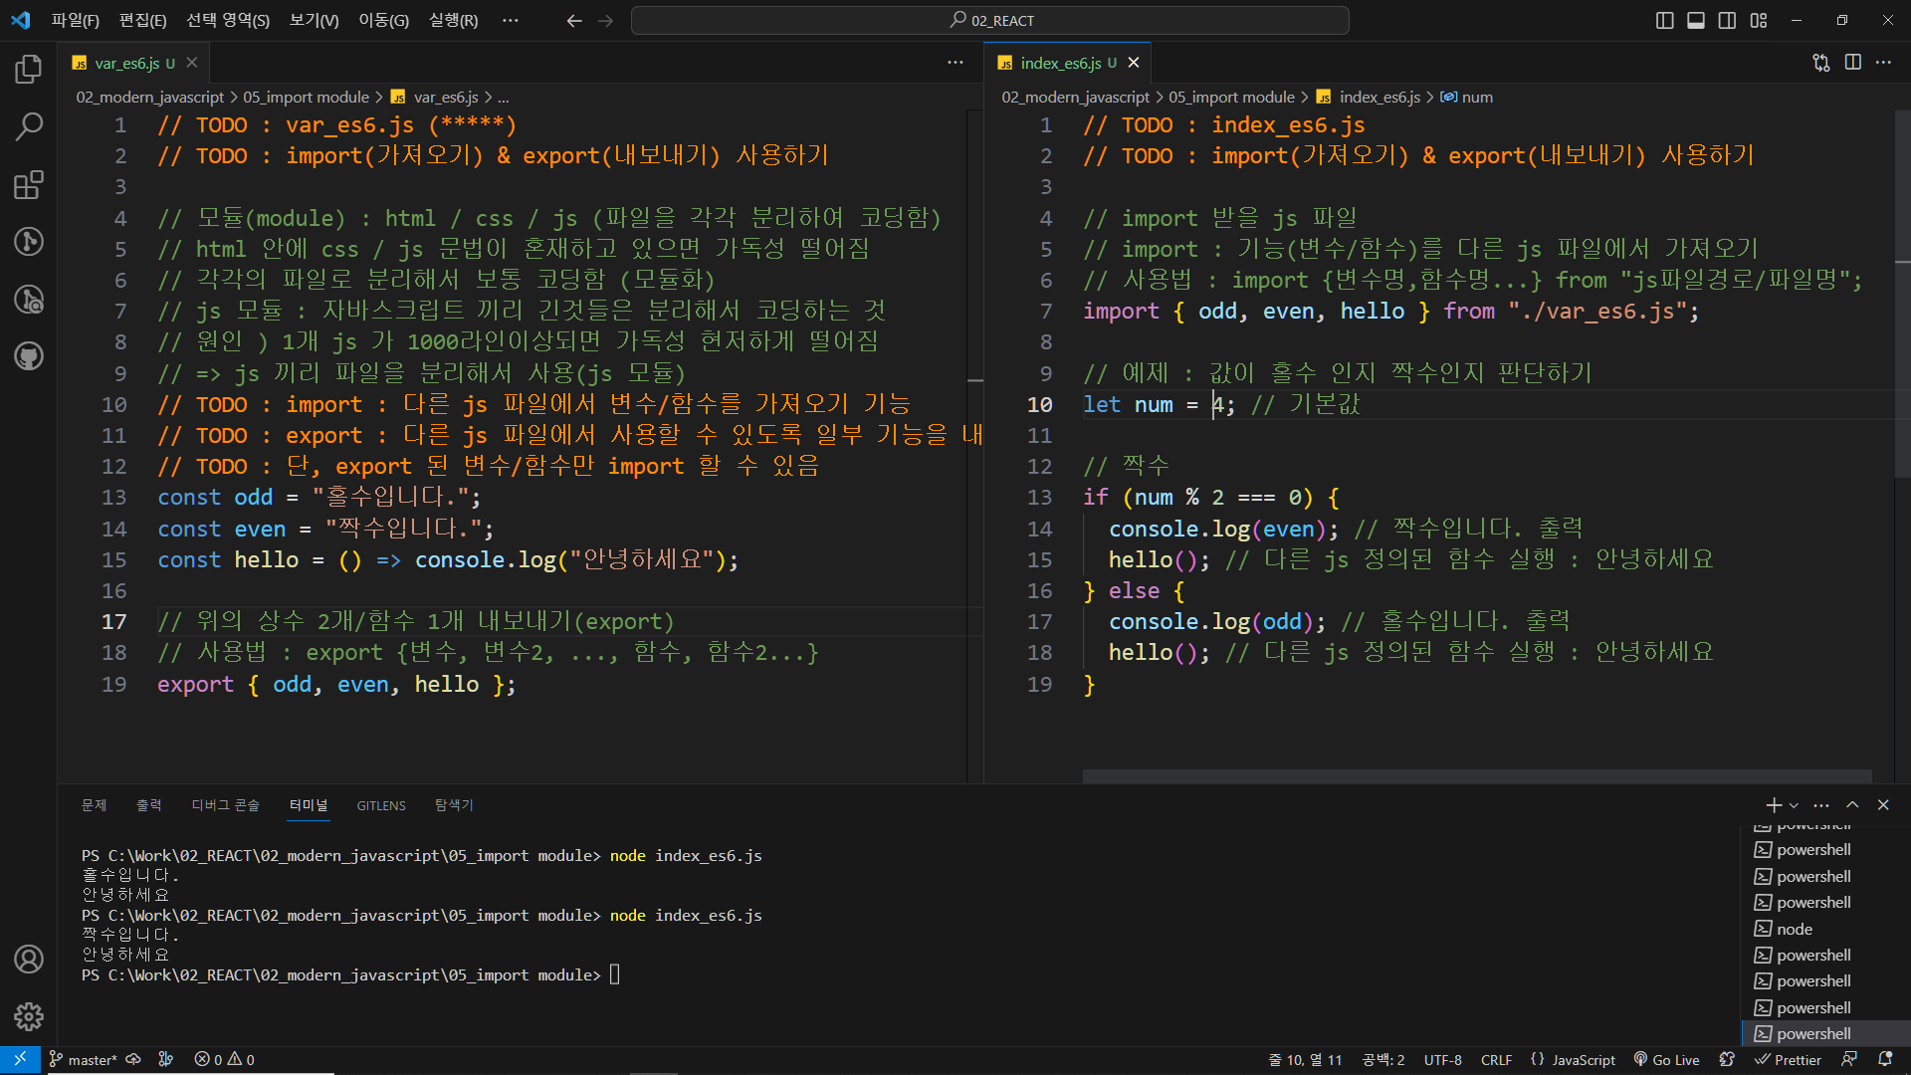Image resolution: width=1911 pixels, height=1075 pixels.
Task: Open the Run and Debug icon
Action: (x=29, y=299)
